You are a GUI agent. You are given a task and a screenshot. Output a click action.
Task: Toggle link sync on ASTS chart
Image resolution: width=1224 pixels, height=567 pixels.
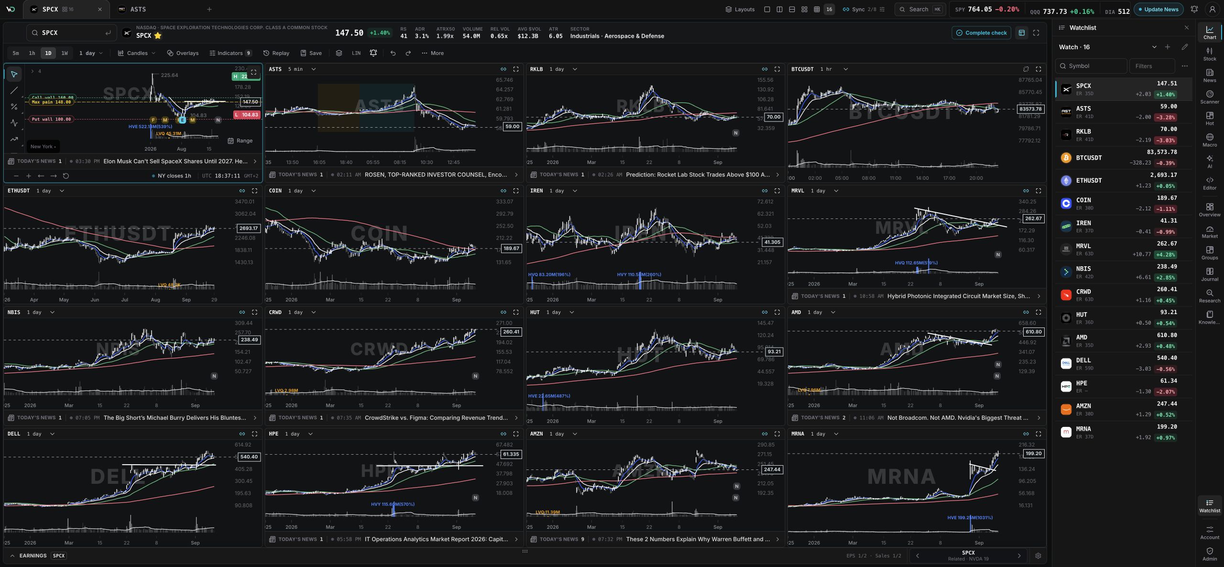tap(503, 69)
